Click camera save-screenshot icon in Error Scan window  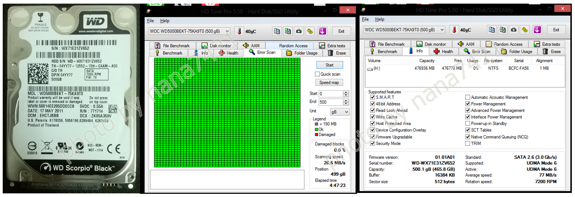pos(299,31)
